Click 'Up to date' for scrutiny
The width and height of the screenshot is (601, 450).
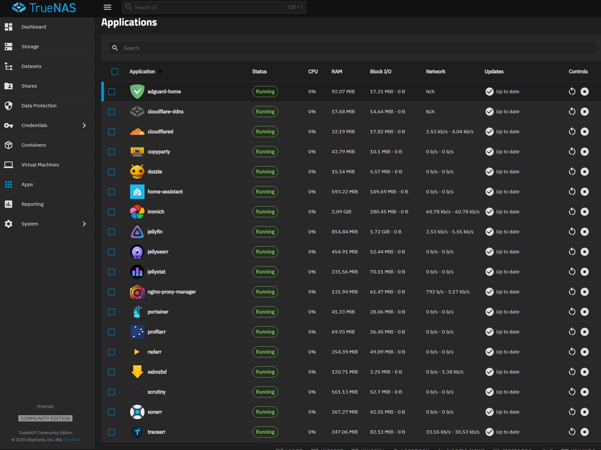click(x=508, y=392)
